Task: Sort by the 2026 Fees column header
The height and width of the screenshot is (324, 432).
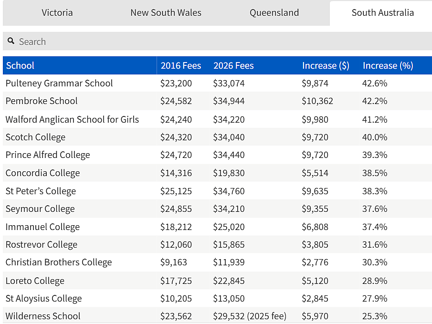Action: 233,65
